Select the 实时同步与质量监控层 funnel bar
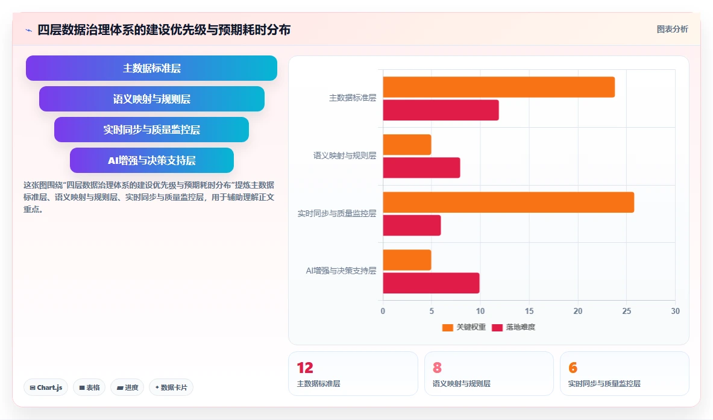713x420 pixels. pos(151,130)
